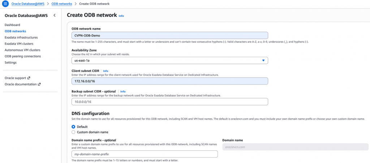Open the hamburger navigation menu icon
Screen dimensions: 370x163
click(x=5, y=4)
